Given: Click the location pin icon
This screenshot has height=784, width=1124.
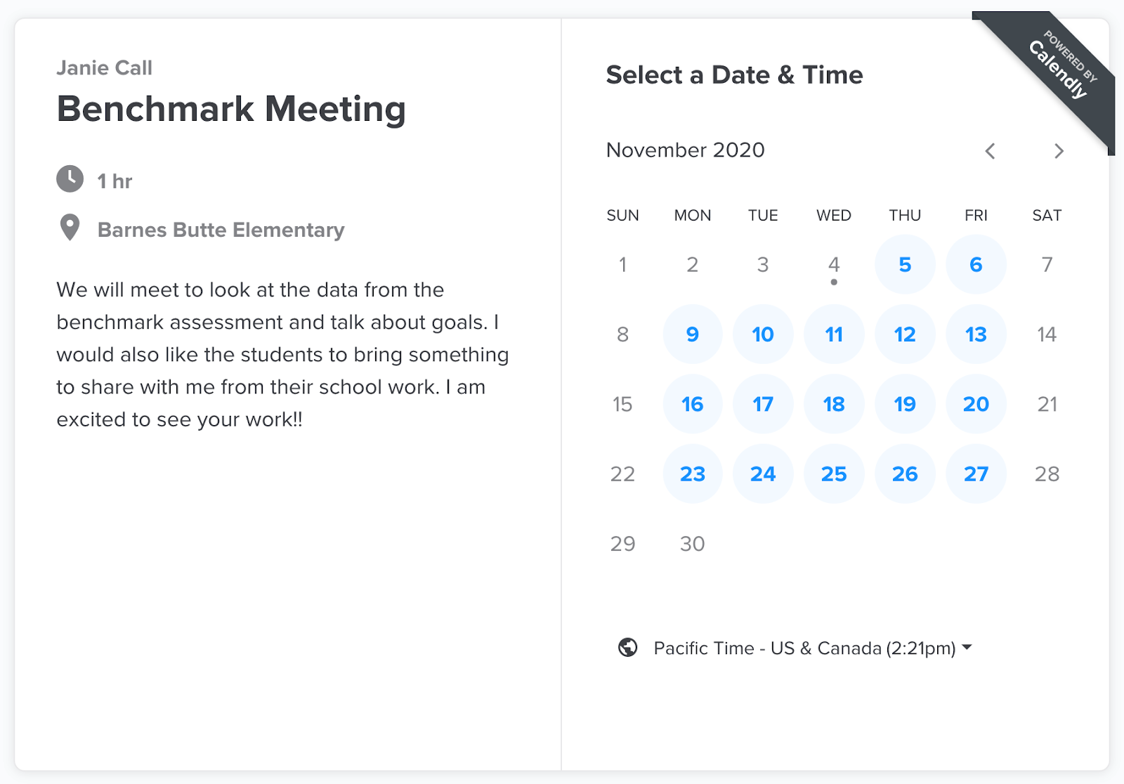Looking at the screenshot, I should point(70,228).
